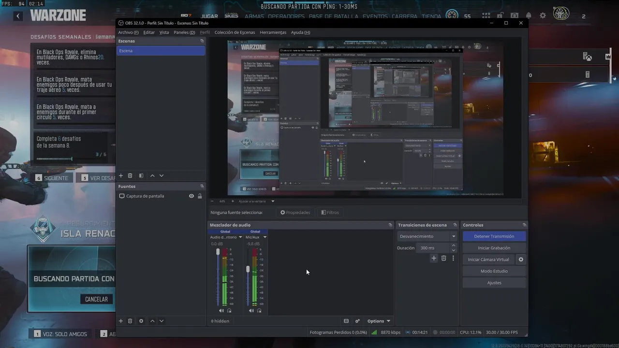Screen dimensions: 619x348
Task: Open source properties gear in Fuentes toolbar
Action: coord(141,321)
